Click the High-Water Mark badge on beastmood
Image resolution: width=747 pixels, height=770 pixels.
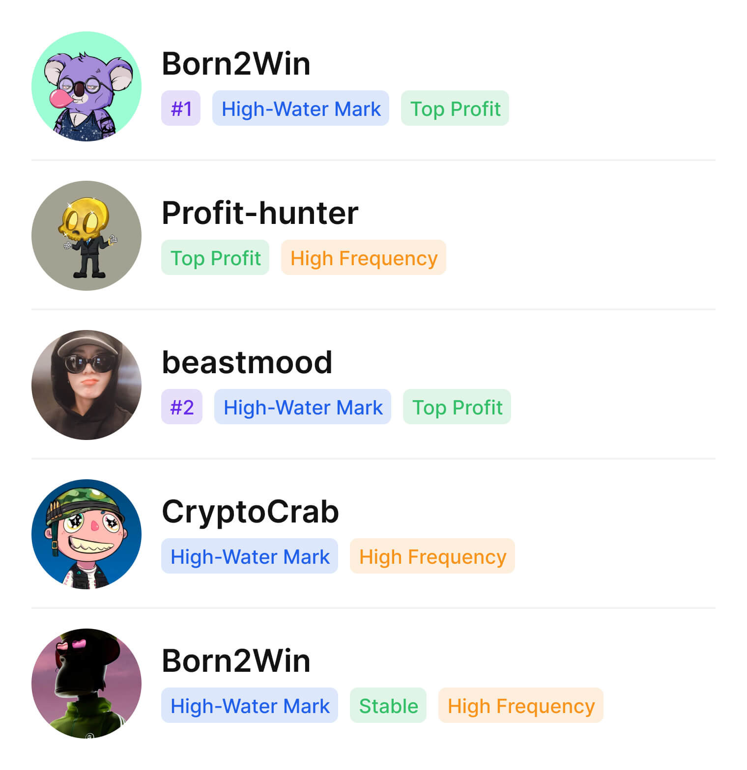click(302, 407)
